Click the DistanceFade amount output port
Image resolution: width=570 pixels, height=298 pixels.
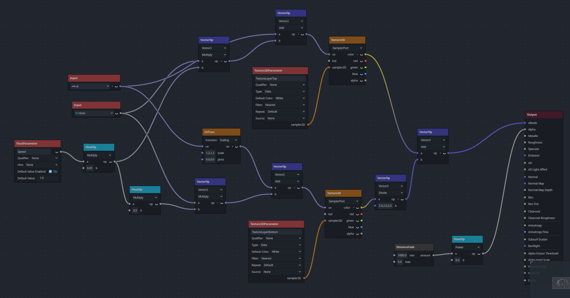tap(433, 255)
